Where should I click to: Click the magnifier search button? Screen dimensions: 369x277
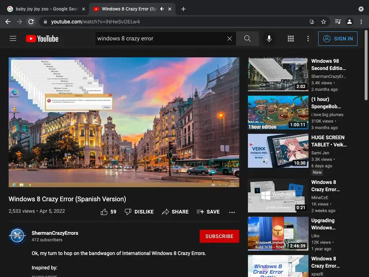[247, 39]
